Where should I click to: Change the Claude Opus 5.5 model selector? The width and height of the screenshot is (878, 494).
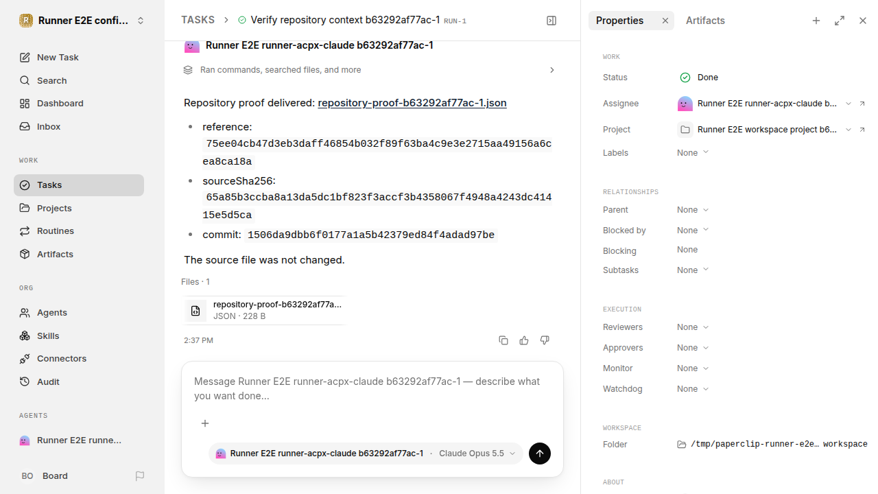(477, 454)
